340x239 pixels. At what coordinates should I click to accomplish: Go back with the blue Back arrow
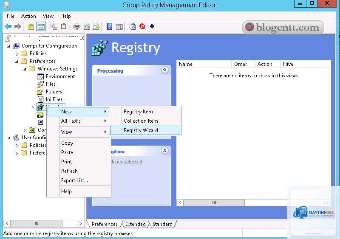tap(8, 27)
